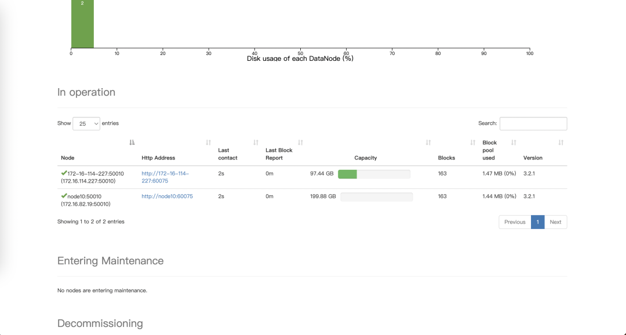Go to the Next page
The height and width of the screenshot is (335, 626).
[555, 222]
